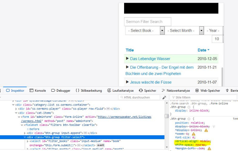Open the Year dropdown

[x=214, y=31]
